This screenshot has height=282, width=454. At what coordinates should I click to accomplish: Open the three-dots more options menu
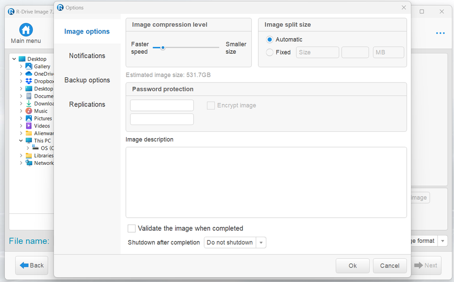tap(440, 33)
